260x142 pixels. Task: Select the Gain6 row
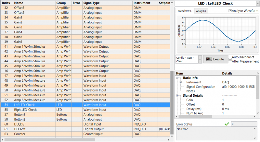[x=85, y=42]
